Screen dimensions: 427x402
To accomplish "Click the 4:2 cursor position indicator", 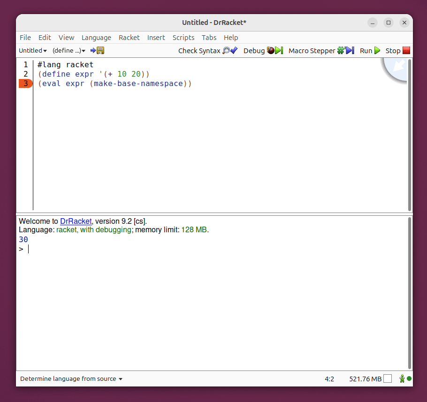I will click(329, 379).
